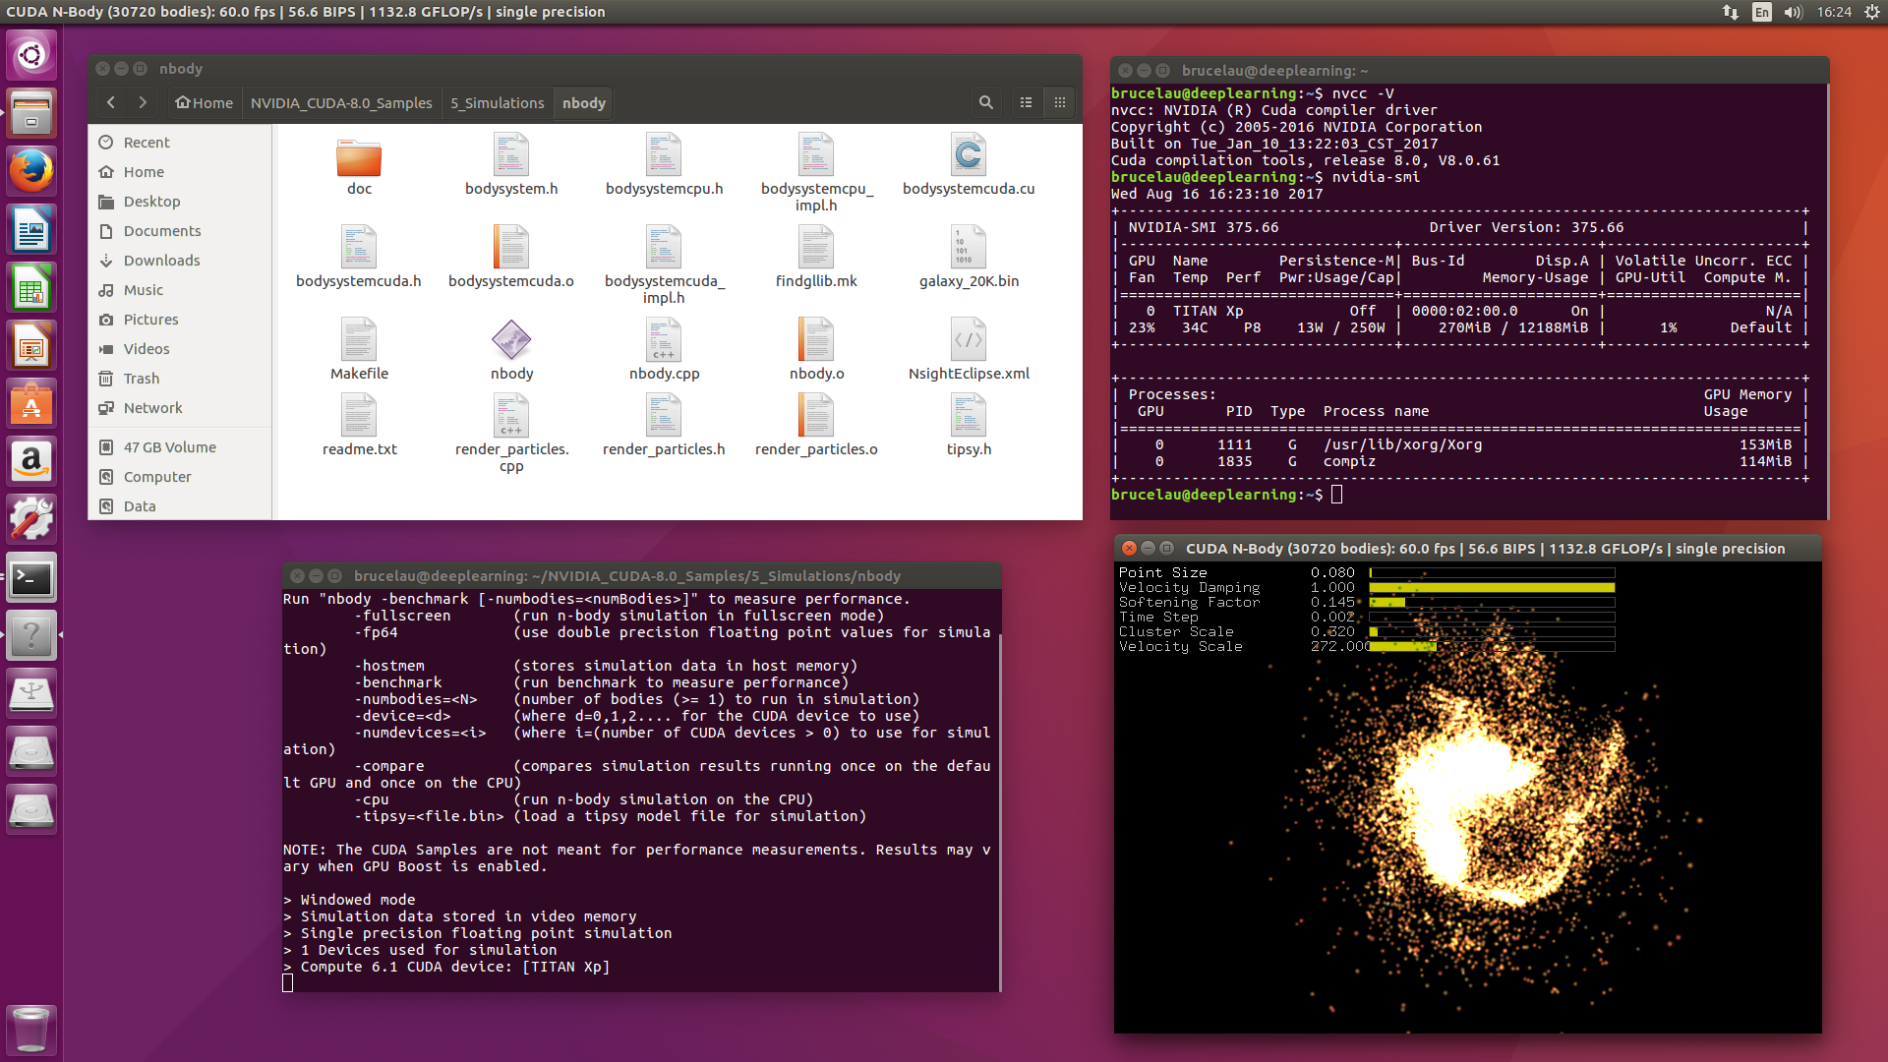Select the render_particles.cpp file icon
Screen dimensions: 1888x1062
coord(511,416)
